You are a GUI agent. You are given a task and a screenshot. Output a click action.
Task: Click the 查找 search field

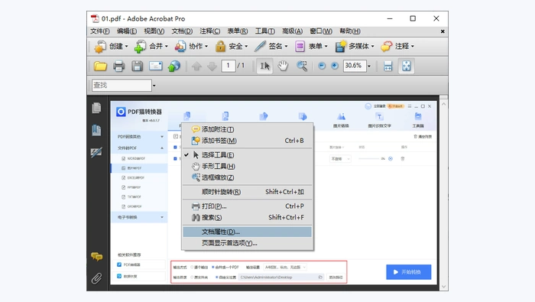tap(122, 86)
